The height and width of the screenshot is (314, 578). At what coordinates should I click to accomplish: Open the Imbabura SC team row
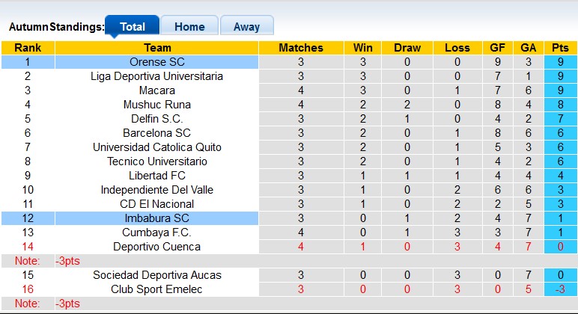[157, 218]
